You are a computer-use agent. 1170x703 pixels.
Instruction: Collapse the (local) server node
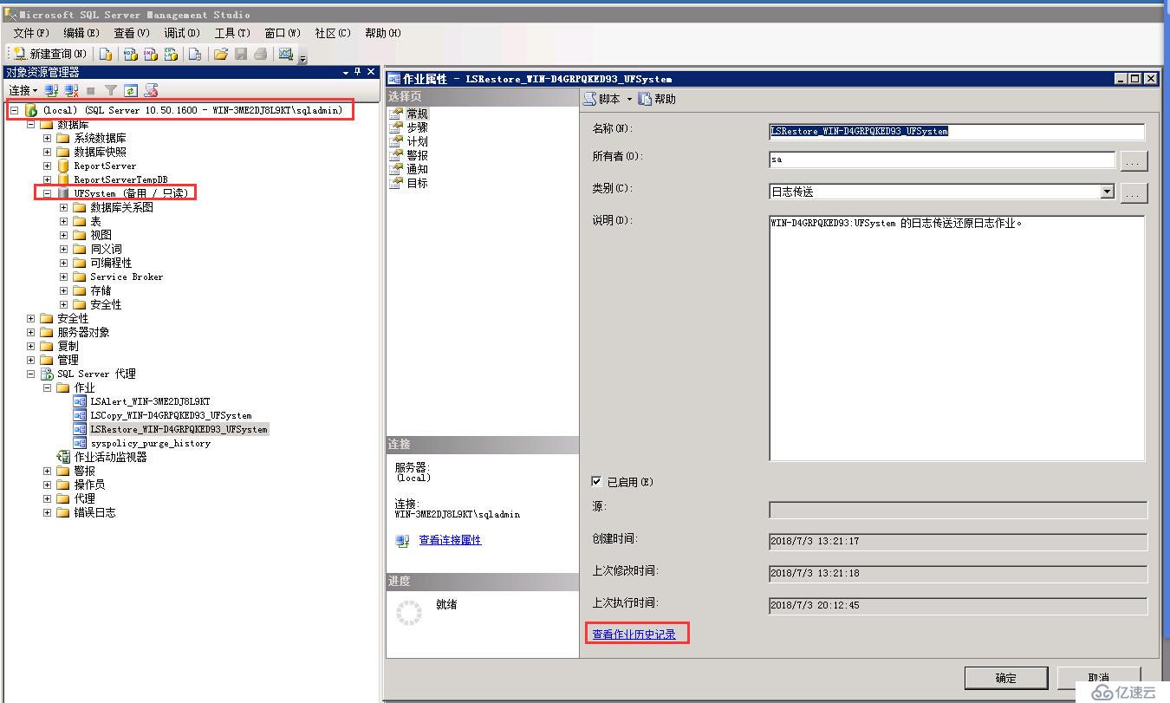point(14,110)
